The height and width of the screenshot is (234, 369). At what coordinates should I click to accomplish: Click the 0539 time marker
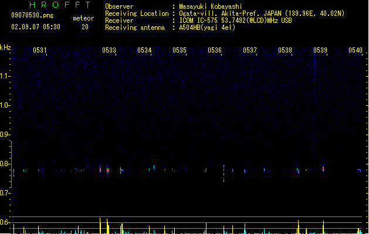320,50
